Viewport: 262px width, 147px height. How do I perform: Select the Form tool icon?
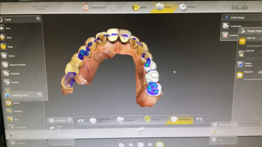[2, 28]
